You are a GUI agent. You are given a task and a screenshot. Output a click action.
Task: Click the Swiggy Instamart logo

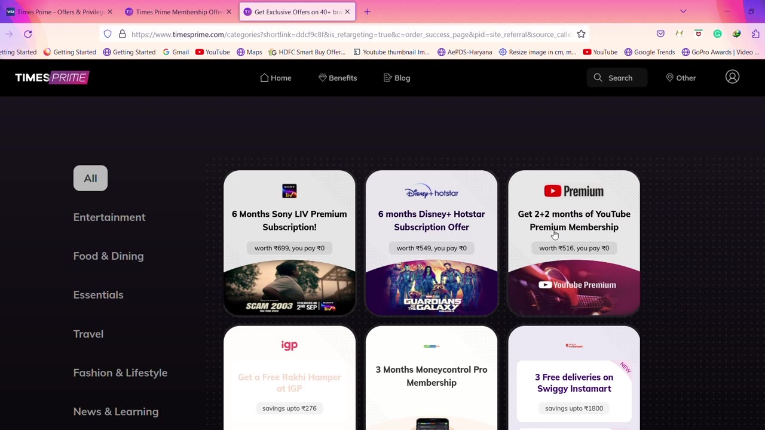pos(574,346)
